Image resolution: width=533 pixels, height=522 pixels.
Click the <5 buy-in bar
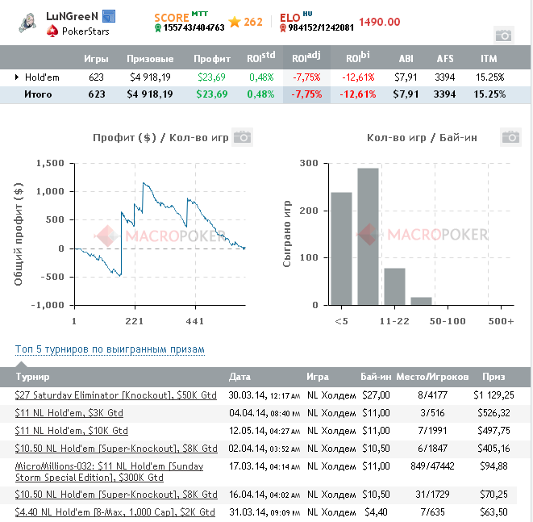tap(341, 248)
